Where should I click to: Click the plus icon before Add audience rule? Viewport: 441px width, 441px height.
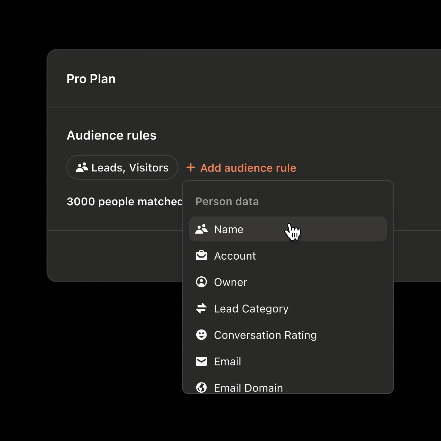click(x=191, y=167)
